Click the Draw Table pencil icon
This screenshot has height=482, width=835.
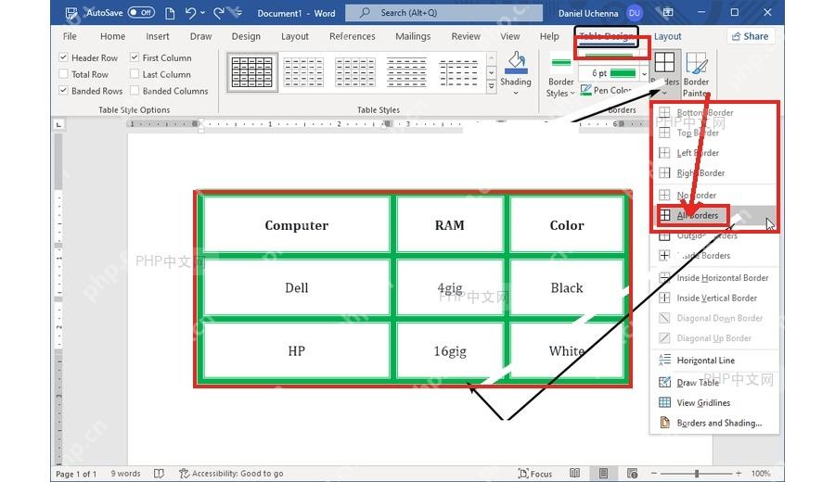point(664,382)
